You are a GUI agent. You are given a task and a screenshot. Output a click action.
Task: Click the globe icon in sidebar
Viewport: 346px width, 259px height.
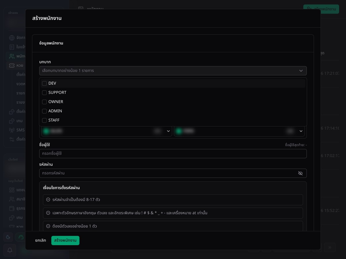click(x=12, y=38)
